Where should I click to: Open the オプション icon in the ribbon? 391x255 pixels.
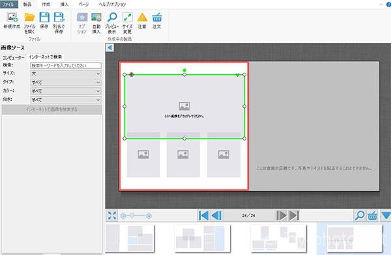click(x=82, y=18)
